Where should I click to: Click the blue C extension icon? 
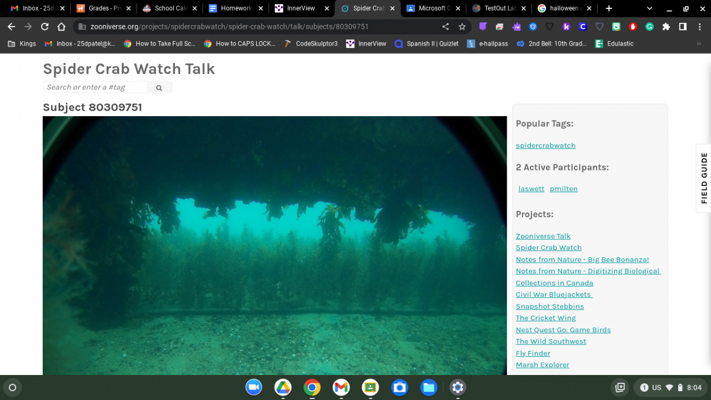pyautogui.click(x=583, y=27)
